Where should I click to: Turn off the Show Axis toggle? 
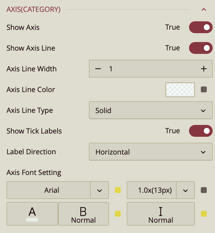click(201, 27)
